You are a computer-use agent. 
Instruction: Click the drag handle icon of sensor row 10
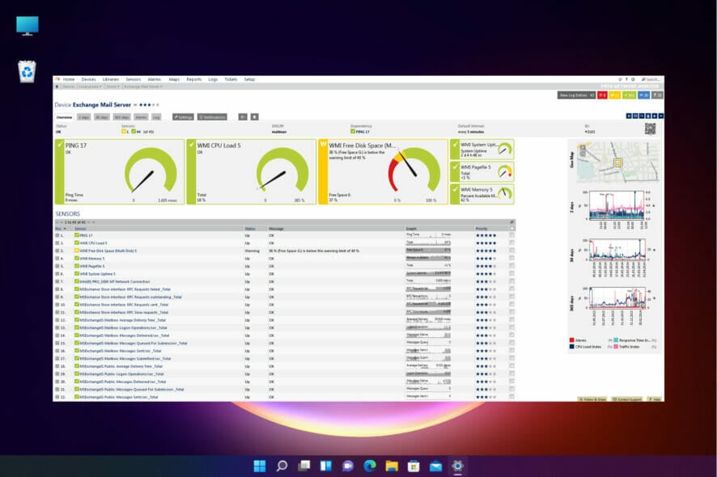click(57, 305)
